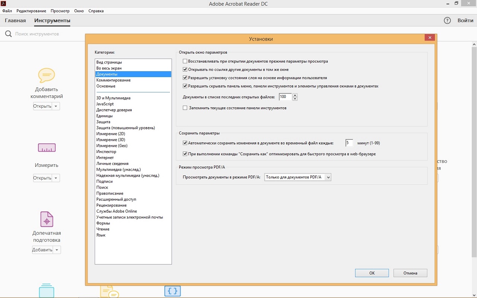Increase recent files count with up arrow

[x=295, y=95]
